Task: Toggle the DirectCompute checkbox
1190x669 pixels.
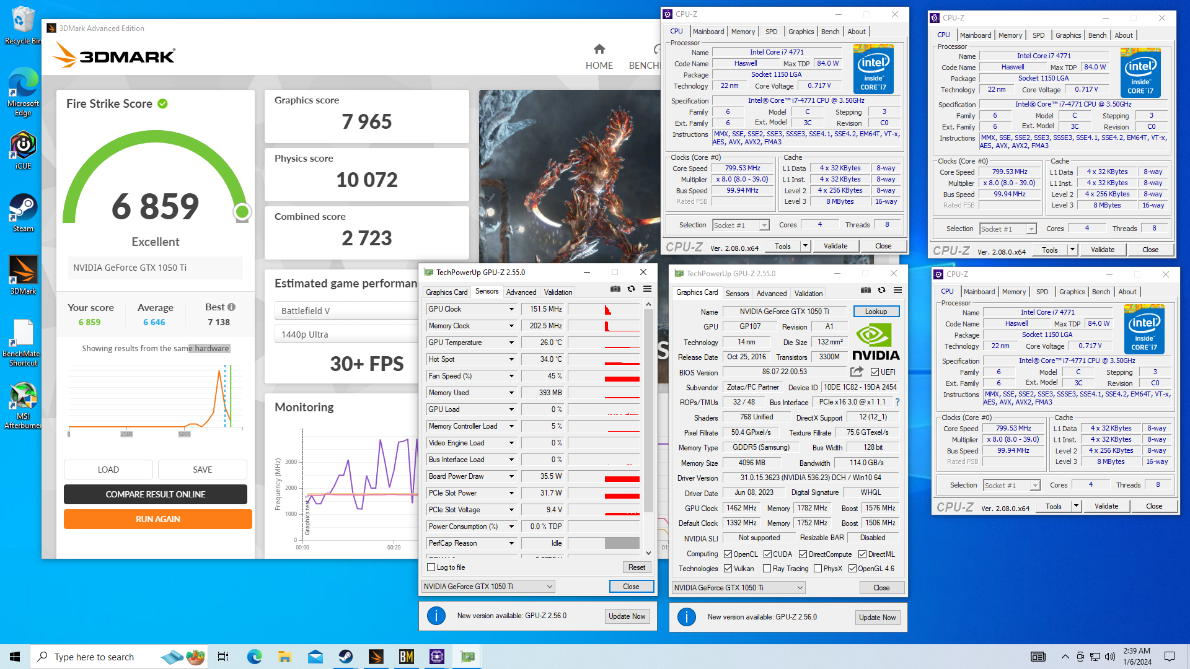Action: tap(803, 554)
